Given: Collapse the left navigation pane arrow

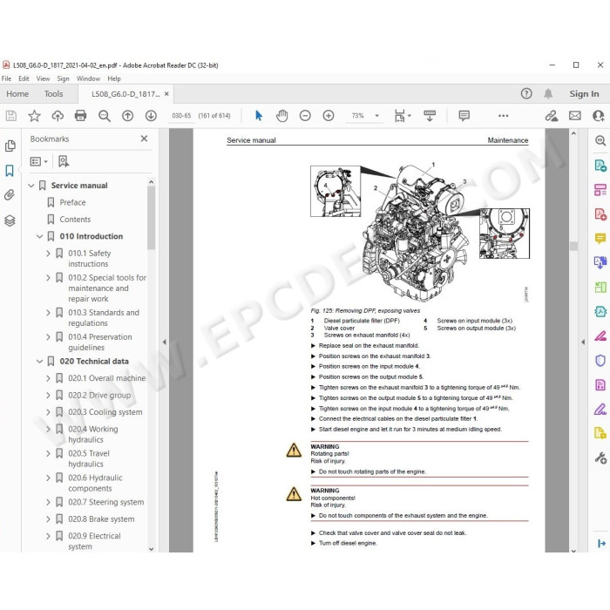Looking at the screenshot, I should click(164, 342).
